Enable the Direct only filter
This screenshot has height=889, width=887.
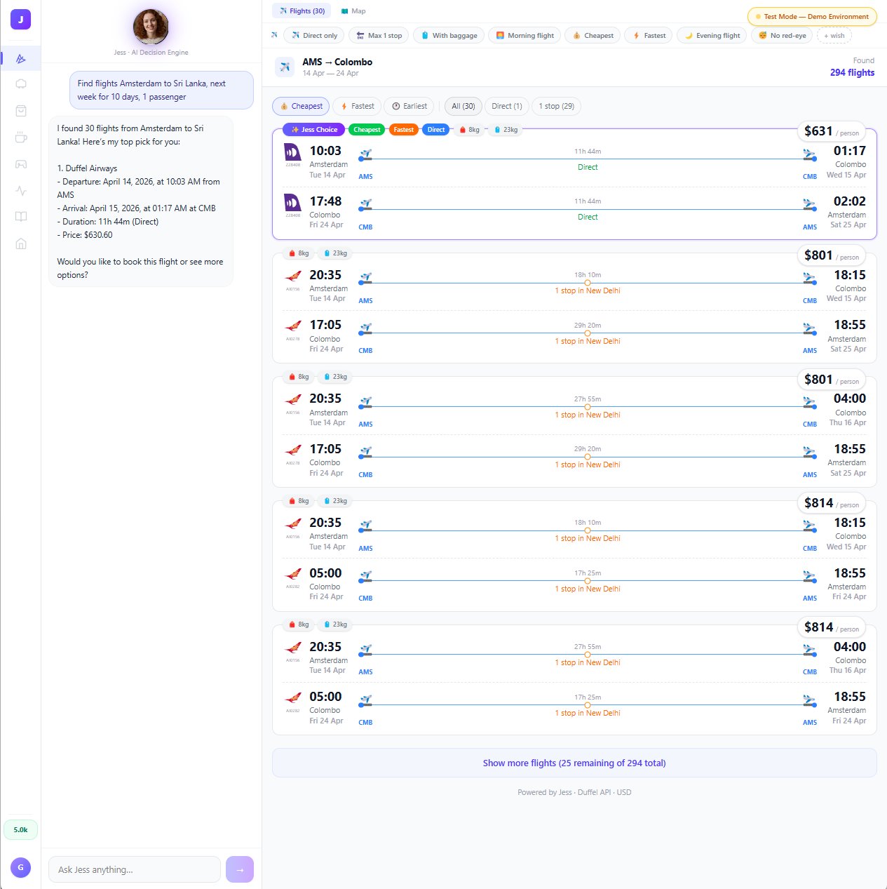click(x=313, y=35)
